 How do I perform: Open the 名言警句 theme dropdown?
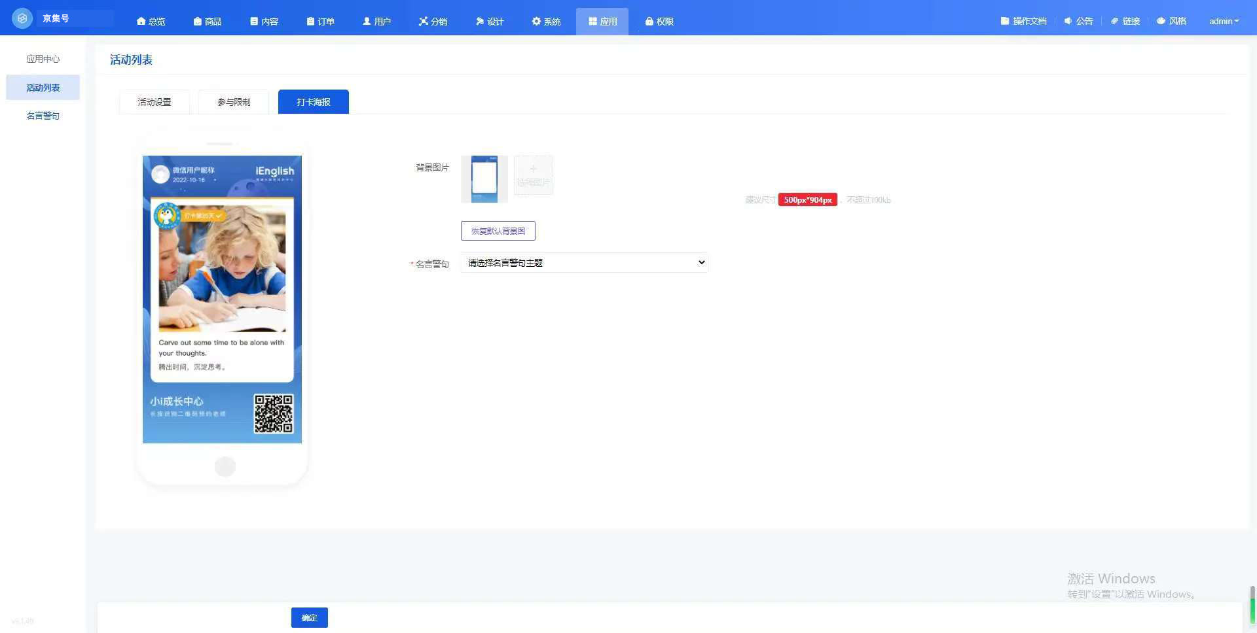click(584, 263)
